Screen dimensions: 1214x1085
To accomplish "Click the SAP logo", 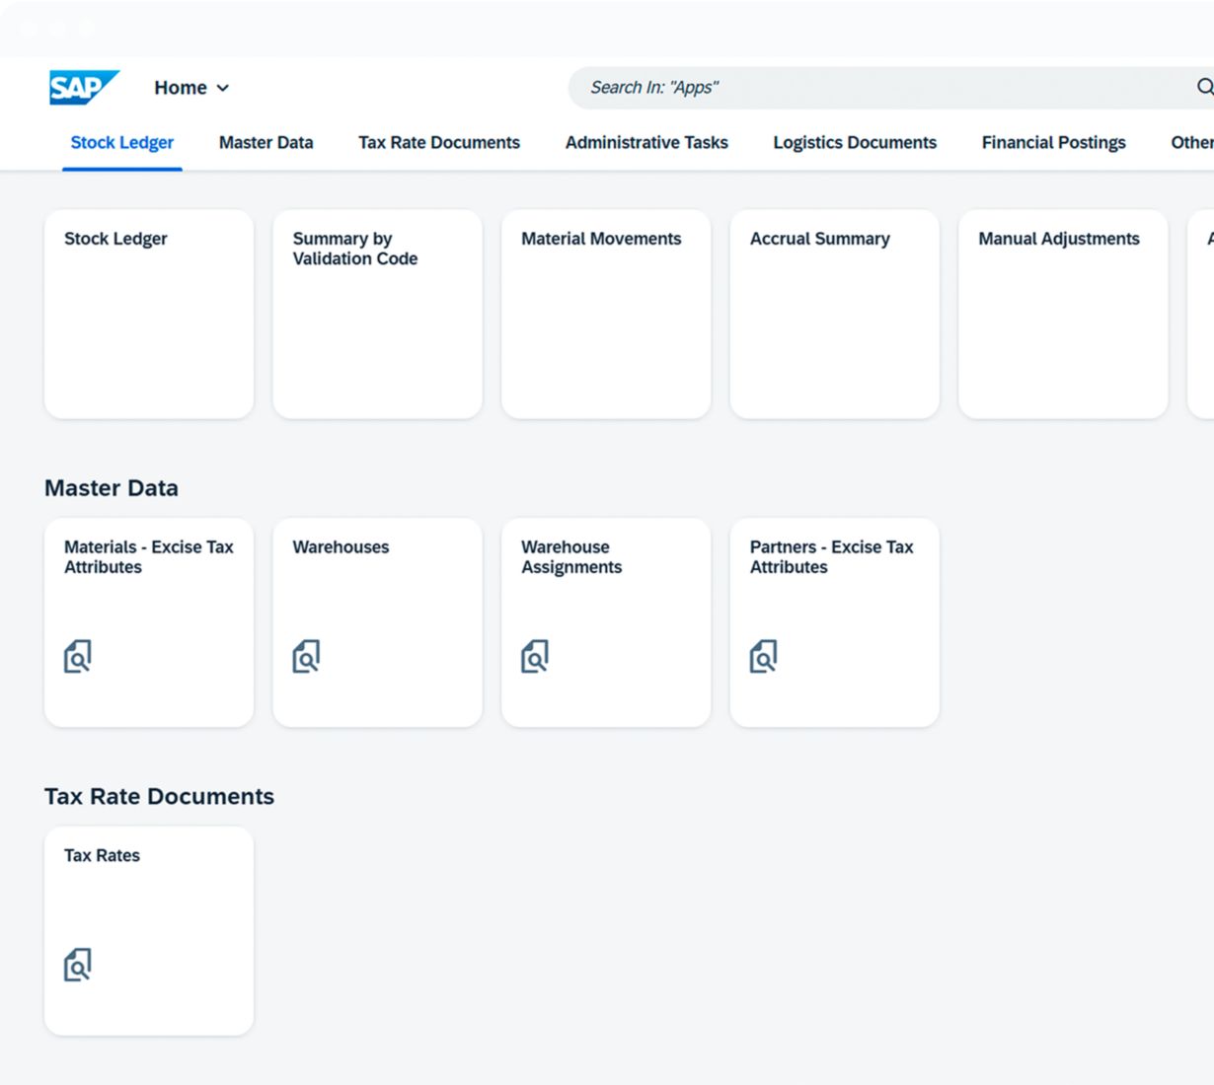I will 83,87.
